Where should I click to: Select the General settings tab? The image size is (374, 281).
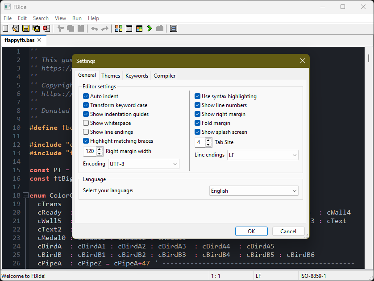tap(87, 75)
